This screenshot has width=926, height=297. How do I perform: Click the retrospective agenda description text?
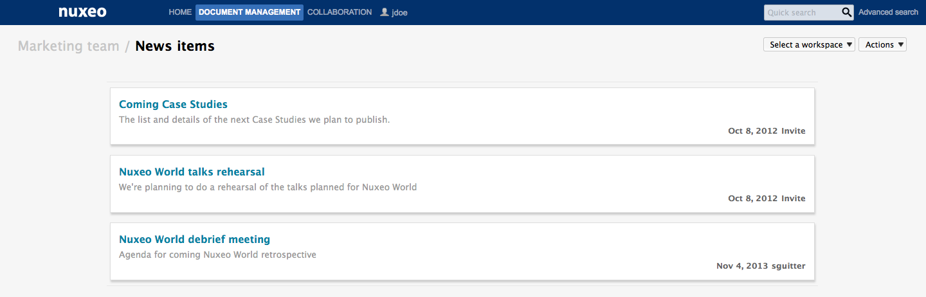(217, 255)
